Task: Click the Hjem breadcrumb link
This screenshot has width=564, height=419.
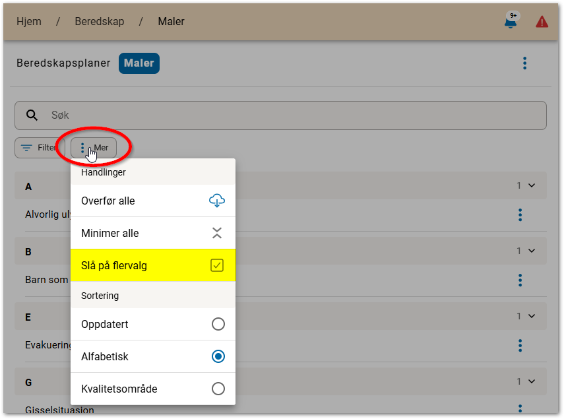Action: point(29,22)
